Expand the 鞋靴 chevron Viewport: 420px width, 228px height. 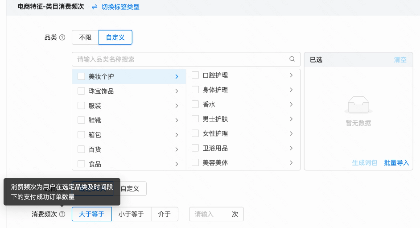click(177, 120)
